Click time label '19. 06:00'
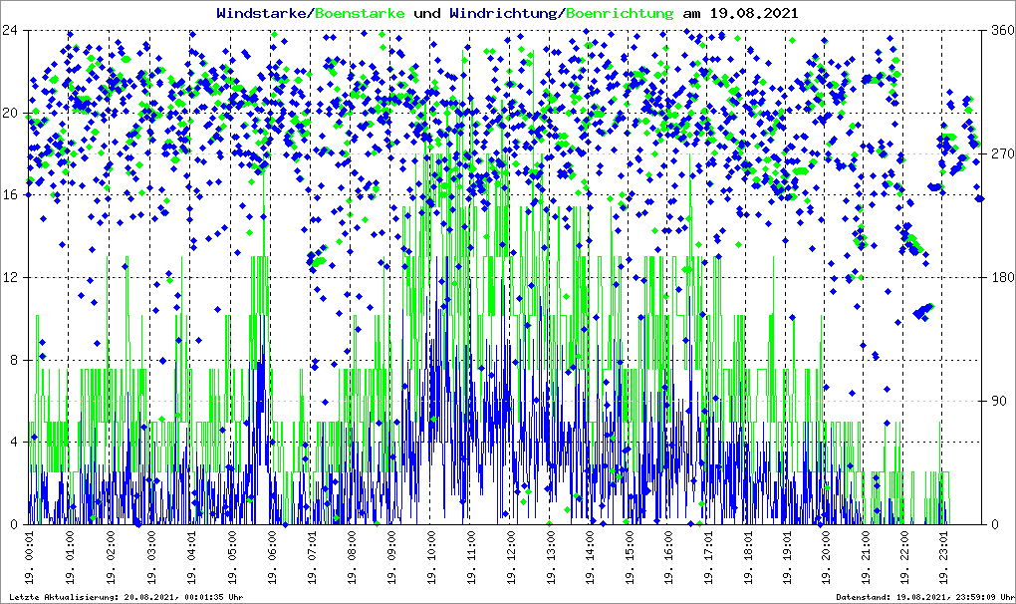Image resolution: width=1016 pixels, height=604 pixels. [x=270, y=557]
